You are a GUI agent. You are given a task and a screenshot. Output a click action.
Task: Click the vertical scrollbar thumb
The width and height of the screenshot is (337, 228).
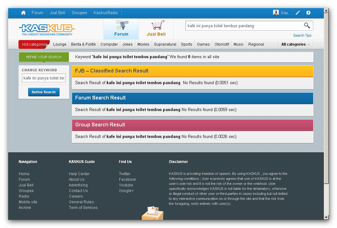(x=326, y=98)
